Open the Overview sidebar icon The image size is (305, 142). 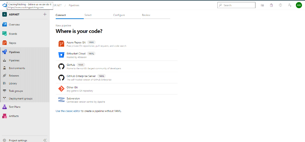tap(5, 25)
